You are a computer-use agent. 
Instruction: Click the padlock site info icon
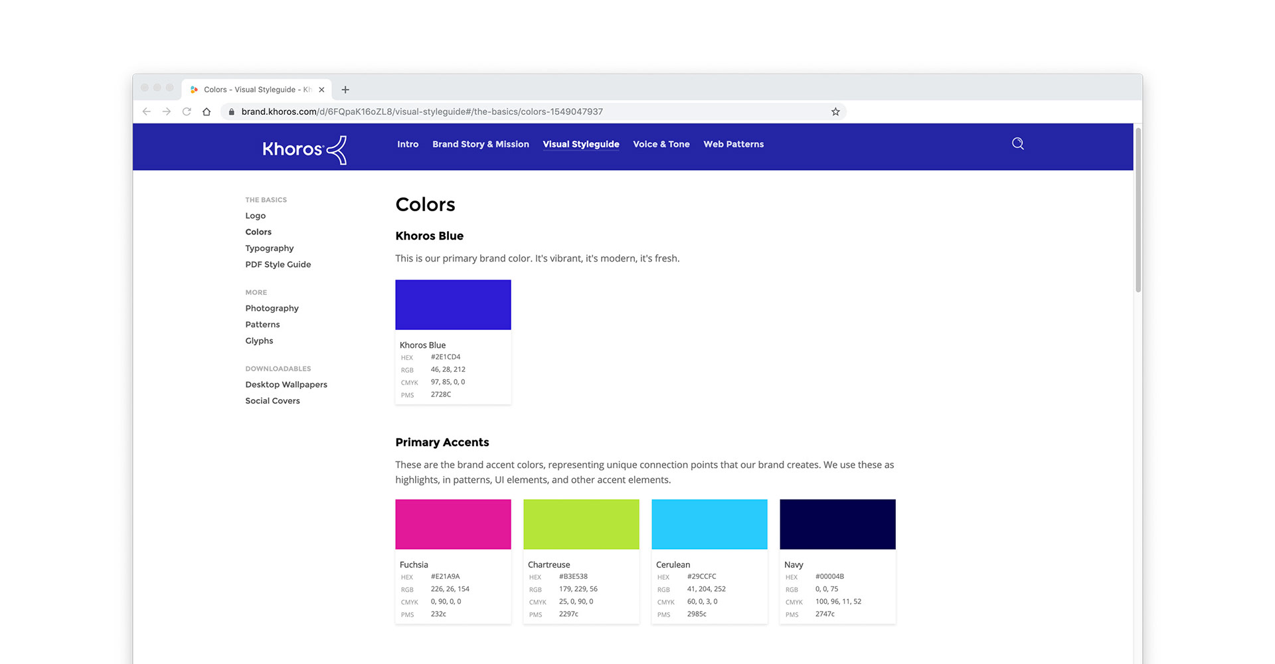(x=231, y=112)
